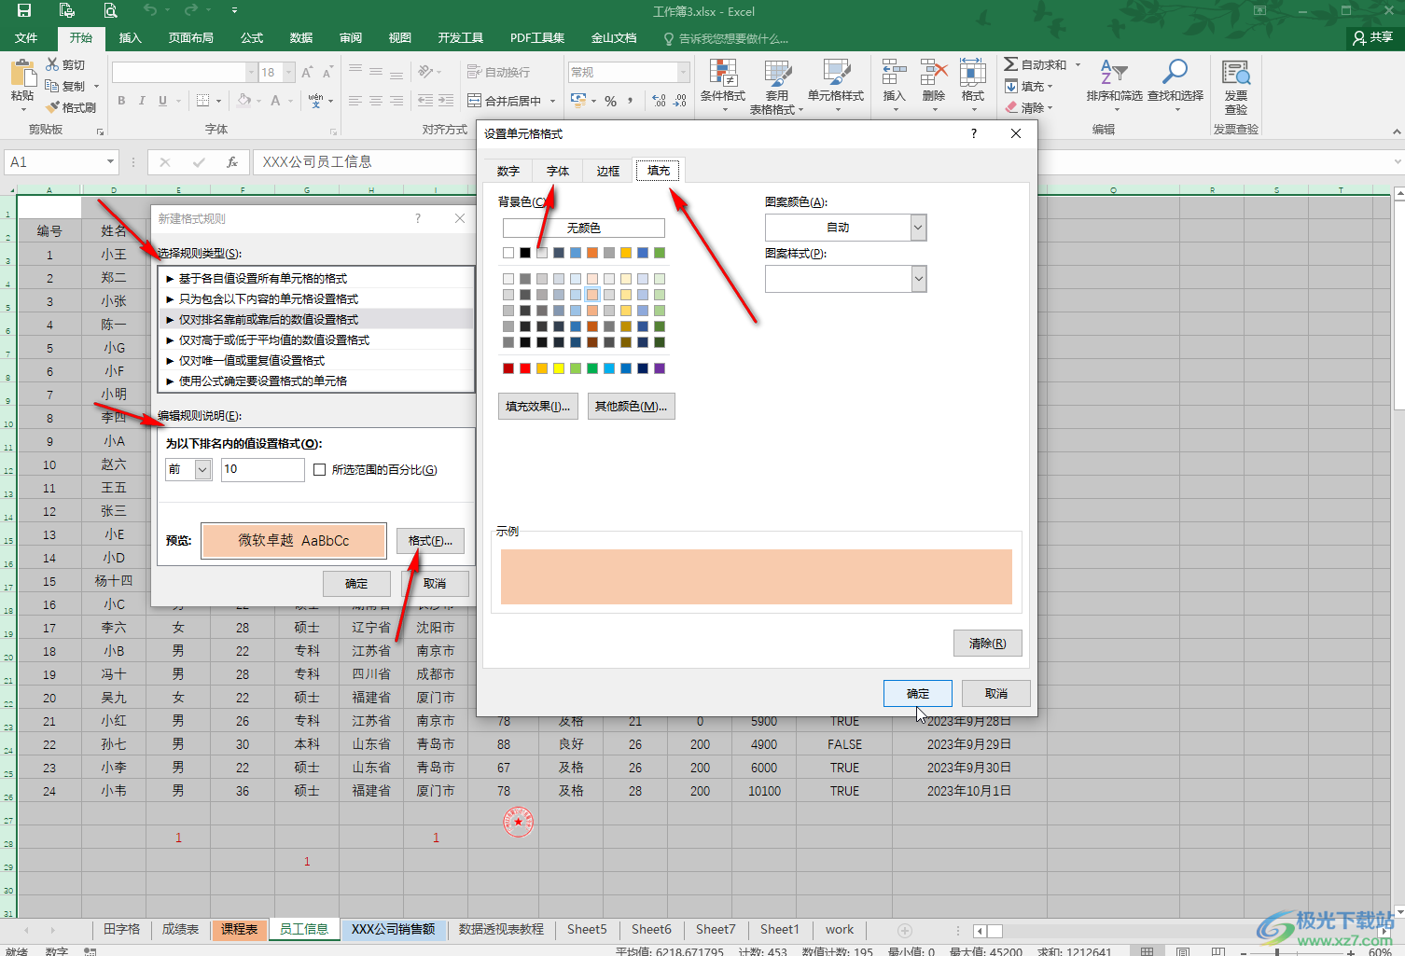Click the Clear button in Format Cells
The width and height of the screenshot is (1405, 956).
click(x=987, y=644)
